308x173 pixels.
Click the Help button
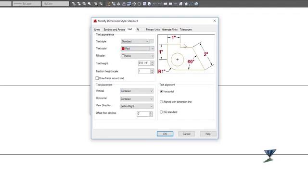tap(208, 134)
